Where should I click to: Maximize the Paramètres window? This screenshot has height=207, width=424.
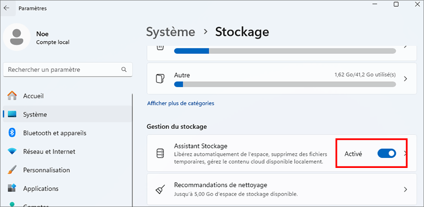coord(396,4)
